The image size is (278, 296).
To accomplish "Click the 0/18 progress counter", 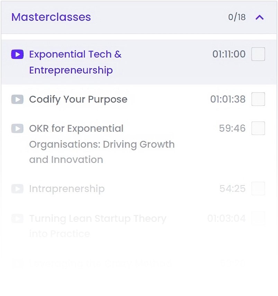I will click(237, 17).
